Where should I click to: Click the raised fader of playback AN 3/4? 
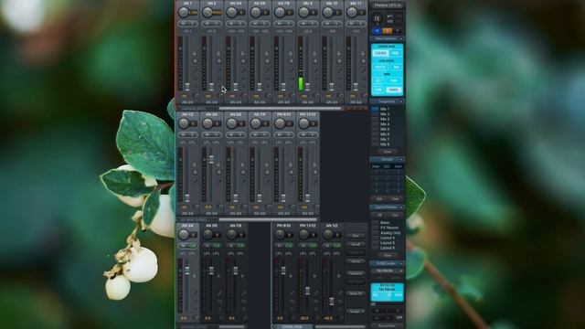click(x=211, y=159)
